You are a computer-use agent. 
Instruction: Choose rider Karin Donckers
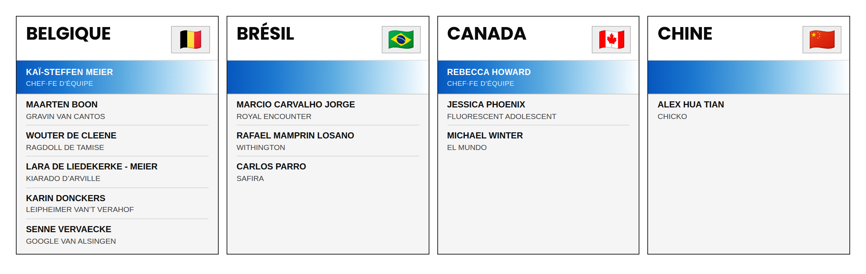117,203
